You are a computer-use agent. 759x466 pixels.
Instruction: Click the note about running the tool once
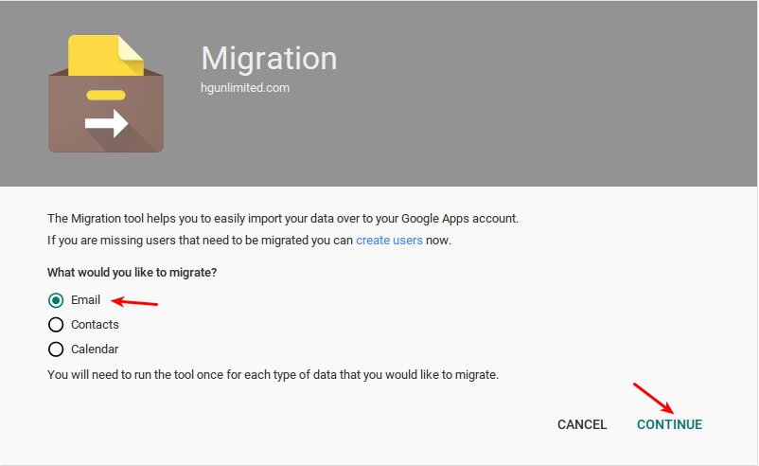(273, 375)
